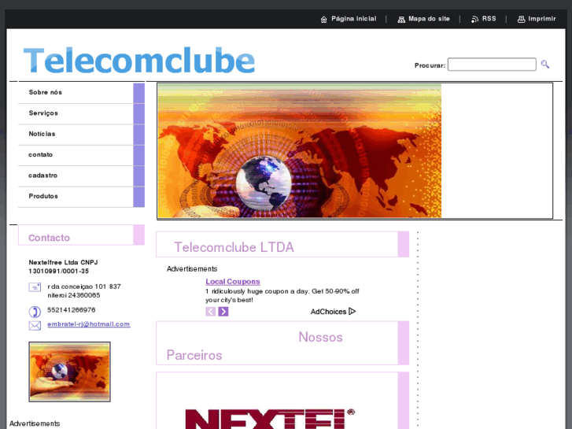The image size is (572, 429).
Task: Click the magnifying glass search icon
Action: (x=545, y=65)
